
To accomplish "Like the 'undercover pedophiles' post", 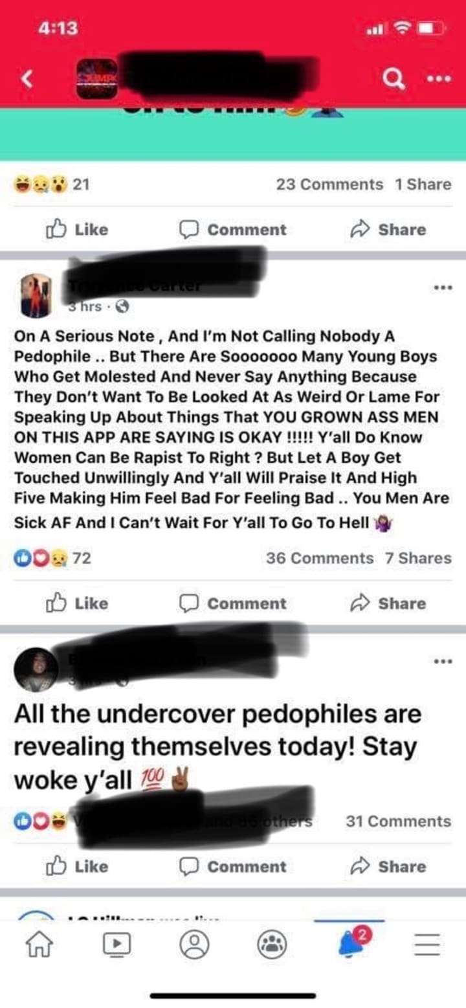I will (x=76, y=866).
